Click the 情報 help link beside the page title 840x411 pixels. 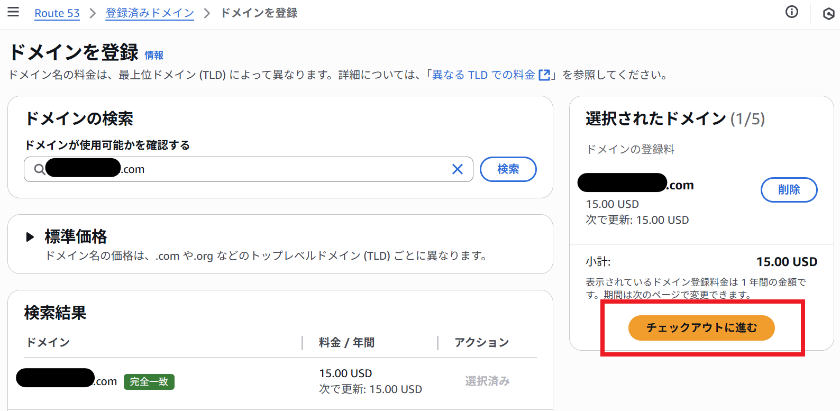pyautogui.click(x=154, y=55)
